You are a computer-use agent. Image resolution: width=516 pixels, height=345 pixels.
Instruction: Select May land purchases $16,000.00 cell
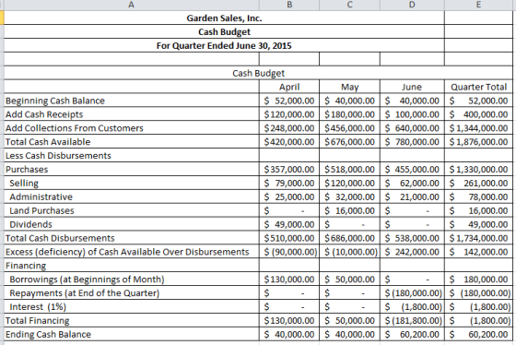[349, 210]
